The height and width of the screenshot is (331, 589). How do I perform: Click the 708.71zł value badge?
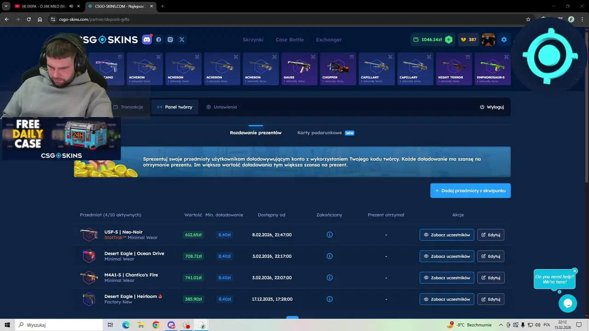pyautogui.click(x=193, y=256)
